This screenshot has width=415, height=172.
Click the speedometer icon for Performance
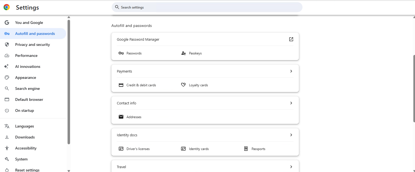(7, 56)
